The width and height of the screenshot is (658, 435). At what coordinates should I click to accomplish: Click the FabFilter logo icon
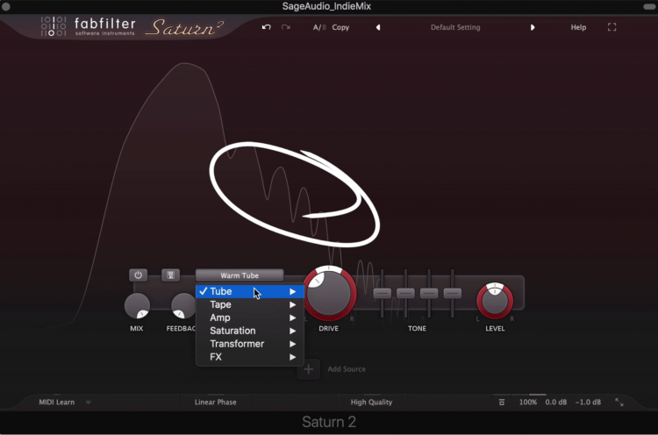point(54,26)
